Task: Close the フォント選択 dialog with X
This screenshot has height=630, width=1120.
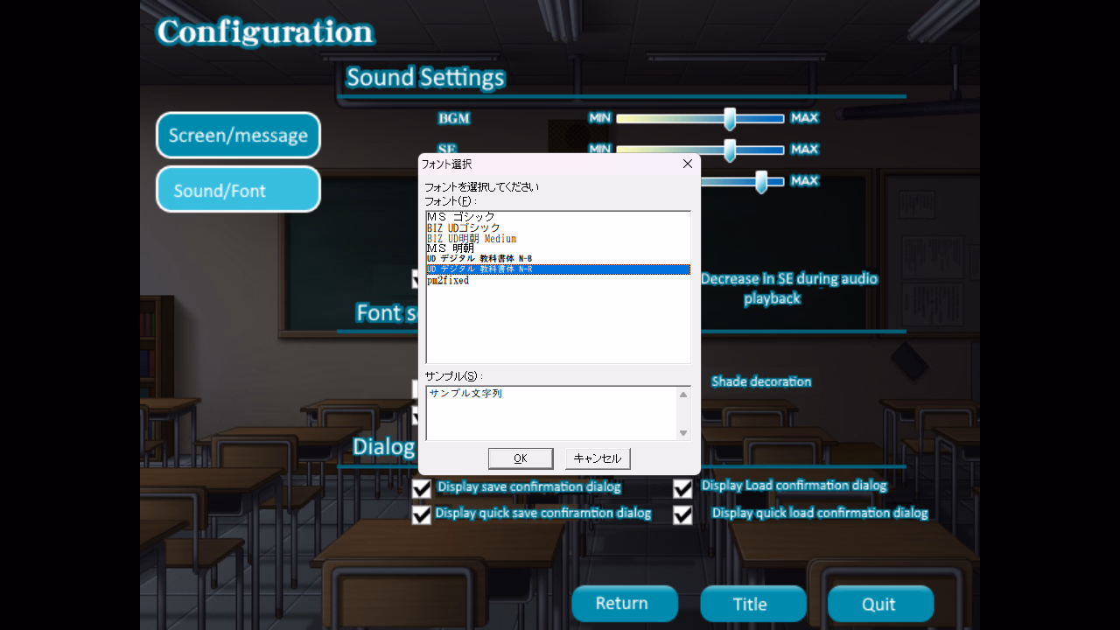Action: click(x=687, y=164)
